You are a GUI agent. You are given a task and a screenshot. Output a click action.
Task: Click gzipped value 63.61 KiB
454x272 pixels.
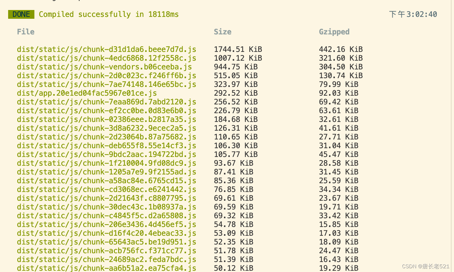coord(339,111)
